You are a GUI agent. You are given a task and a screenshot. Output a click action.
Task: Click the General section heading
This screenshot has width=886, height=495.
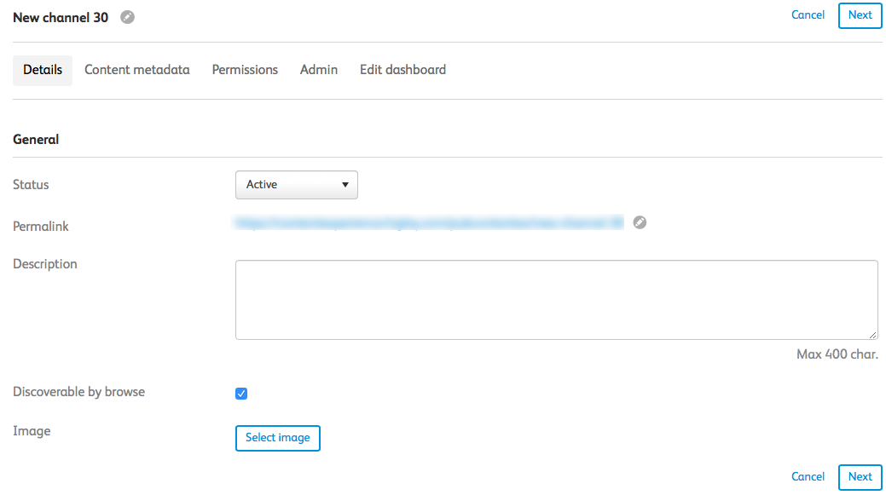[36, 140]
